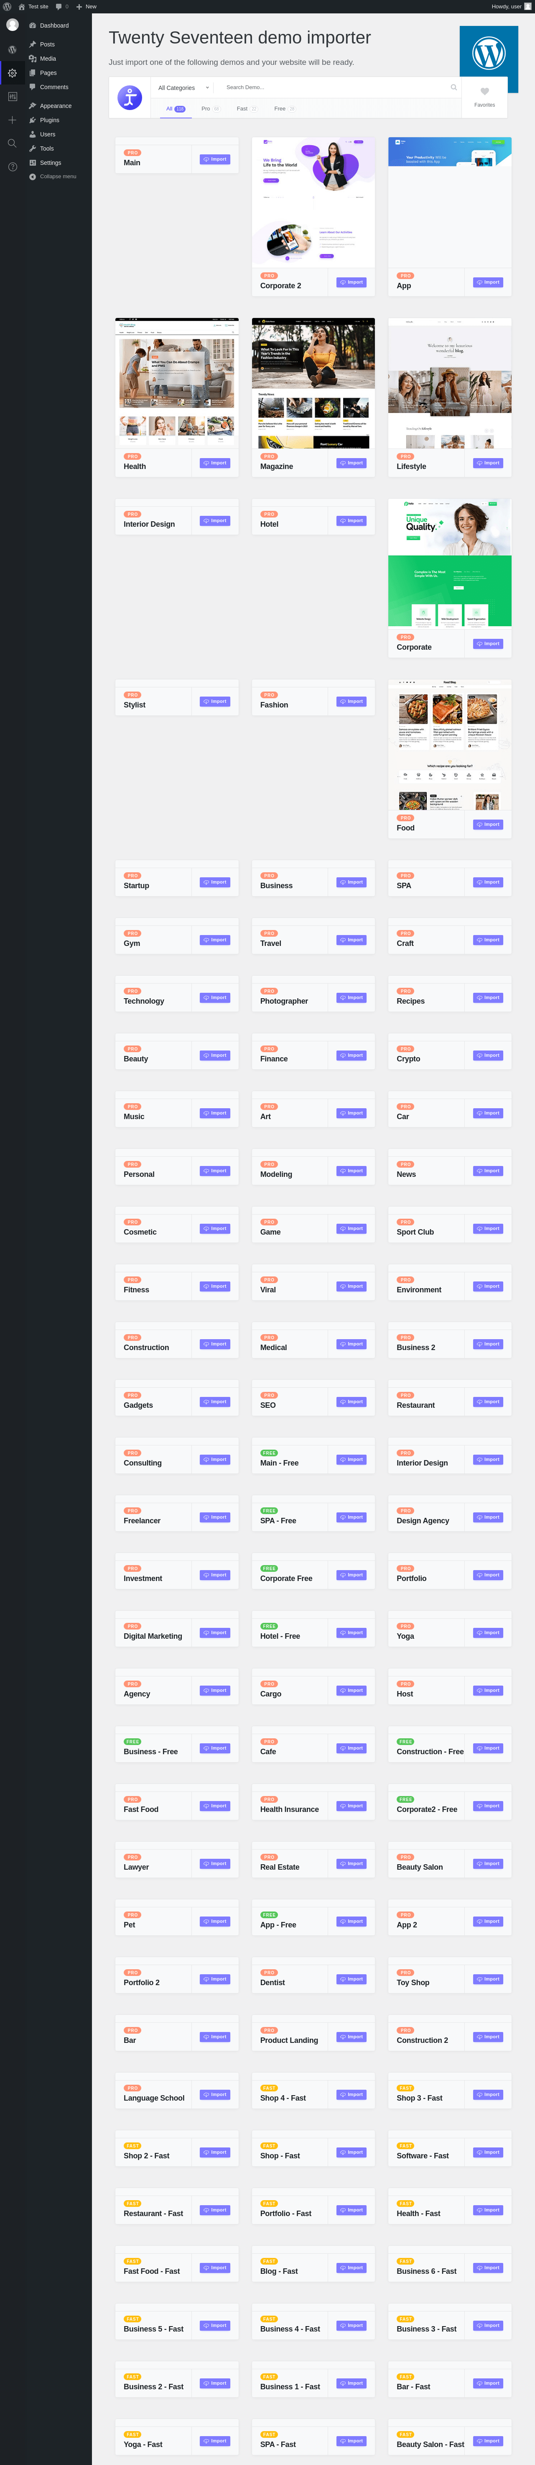Screen dimensions: 535x2465
Task: Click the magnifier icon in the left strip
Action: (x=13, y=143)
